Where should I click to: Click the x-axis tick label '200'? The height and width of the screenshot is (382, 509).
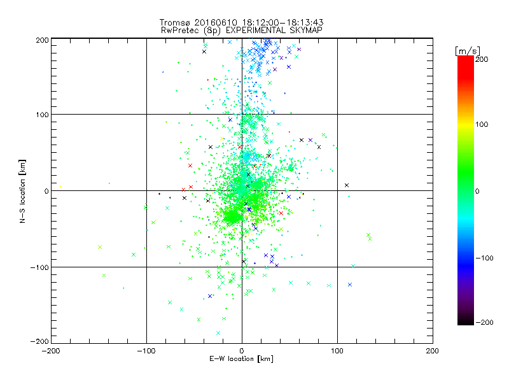coord(433,351)
